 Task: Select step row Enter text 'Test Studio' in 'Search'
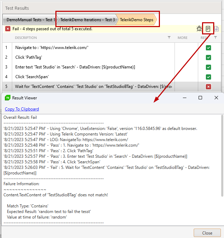click(112, 67)
